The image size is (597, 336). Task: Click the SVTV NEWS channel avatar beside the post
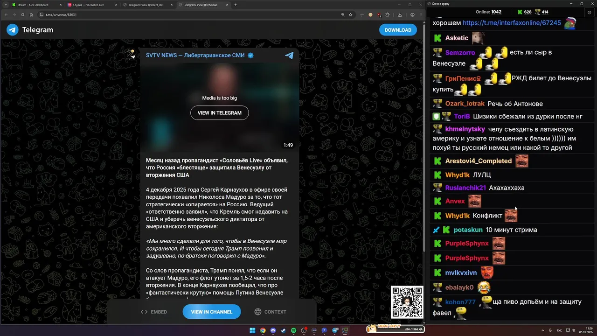coord(130,55)
